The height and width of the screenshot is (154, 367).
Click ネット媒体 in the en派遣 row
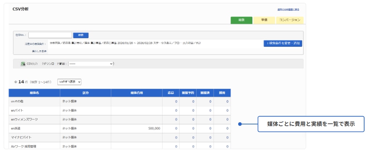pyautogui.click(x=69, y=128)
